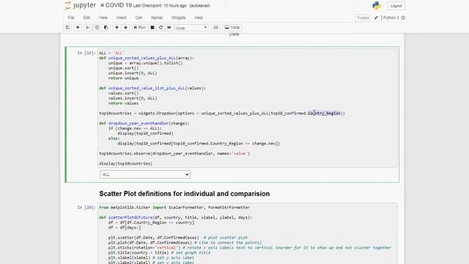Click the def unique_sorted_value_list_plus_ALL line
This screenshot has width=469, height=264.
152,88
